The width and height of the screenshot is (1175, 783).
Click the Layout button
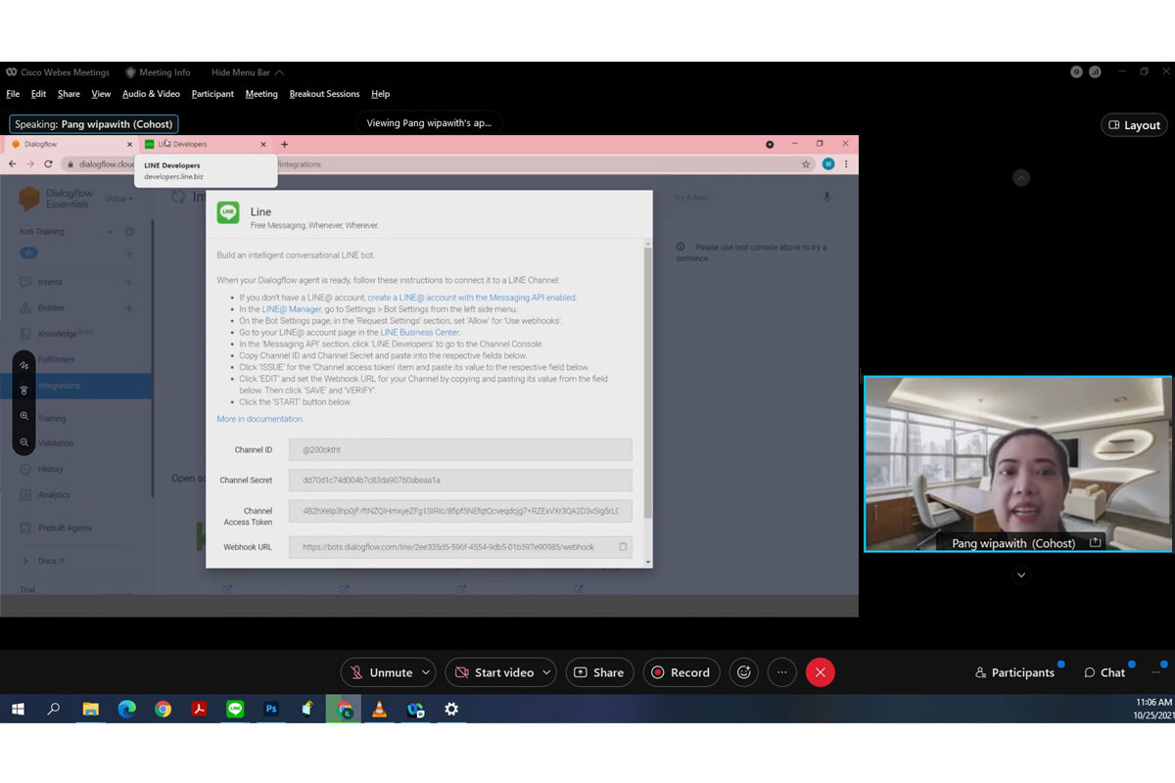click(1134, 125)
